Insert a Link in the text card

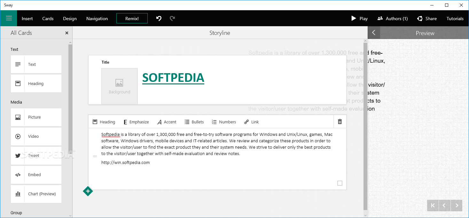point(251,122)
